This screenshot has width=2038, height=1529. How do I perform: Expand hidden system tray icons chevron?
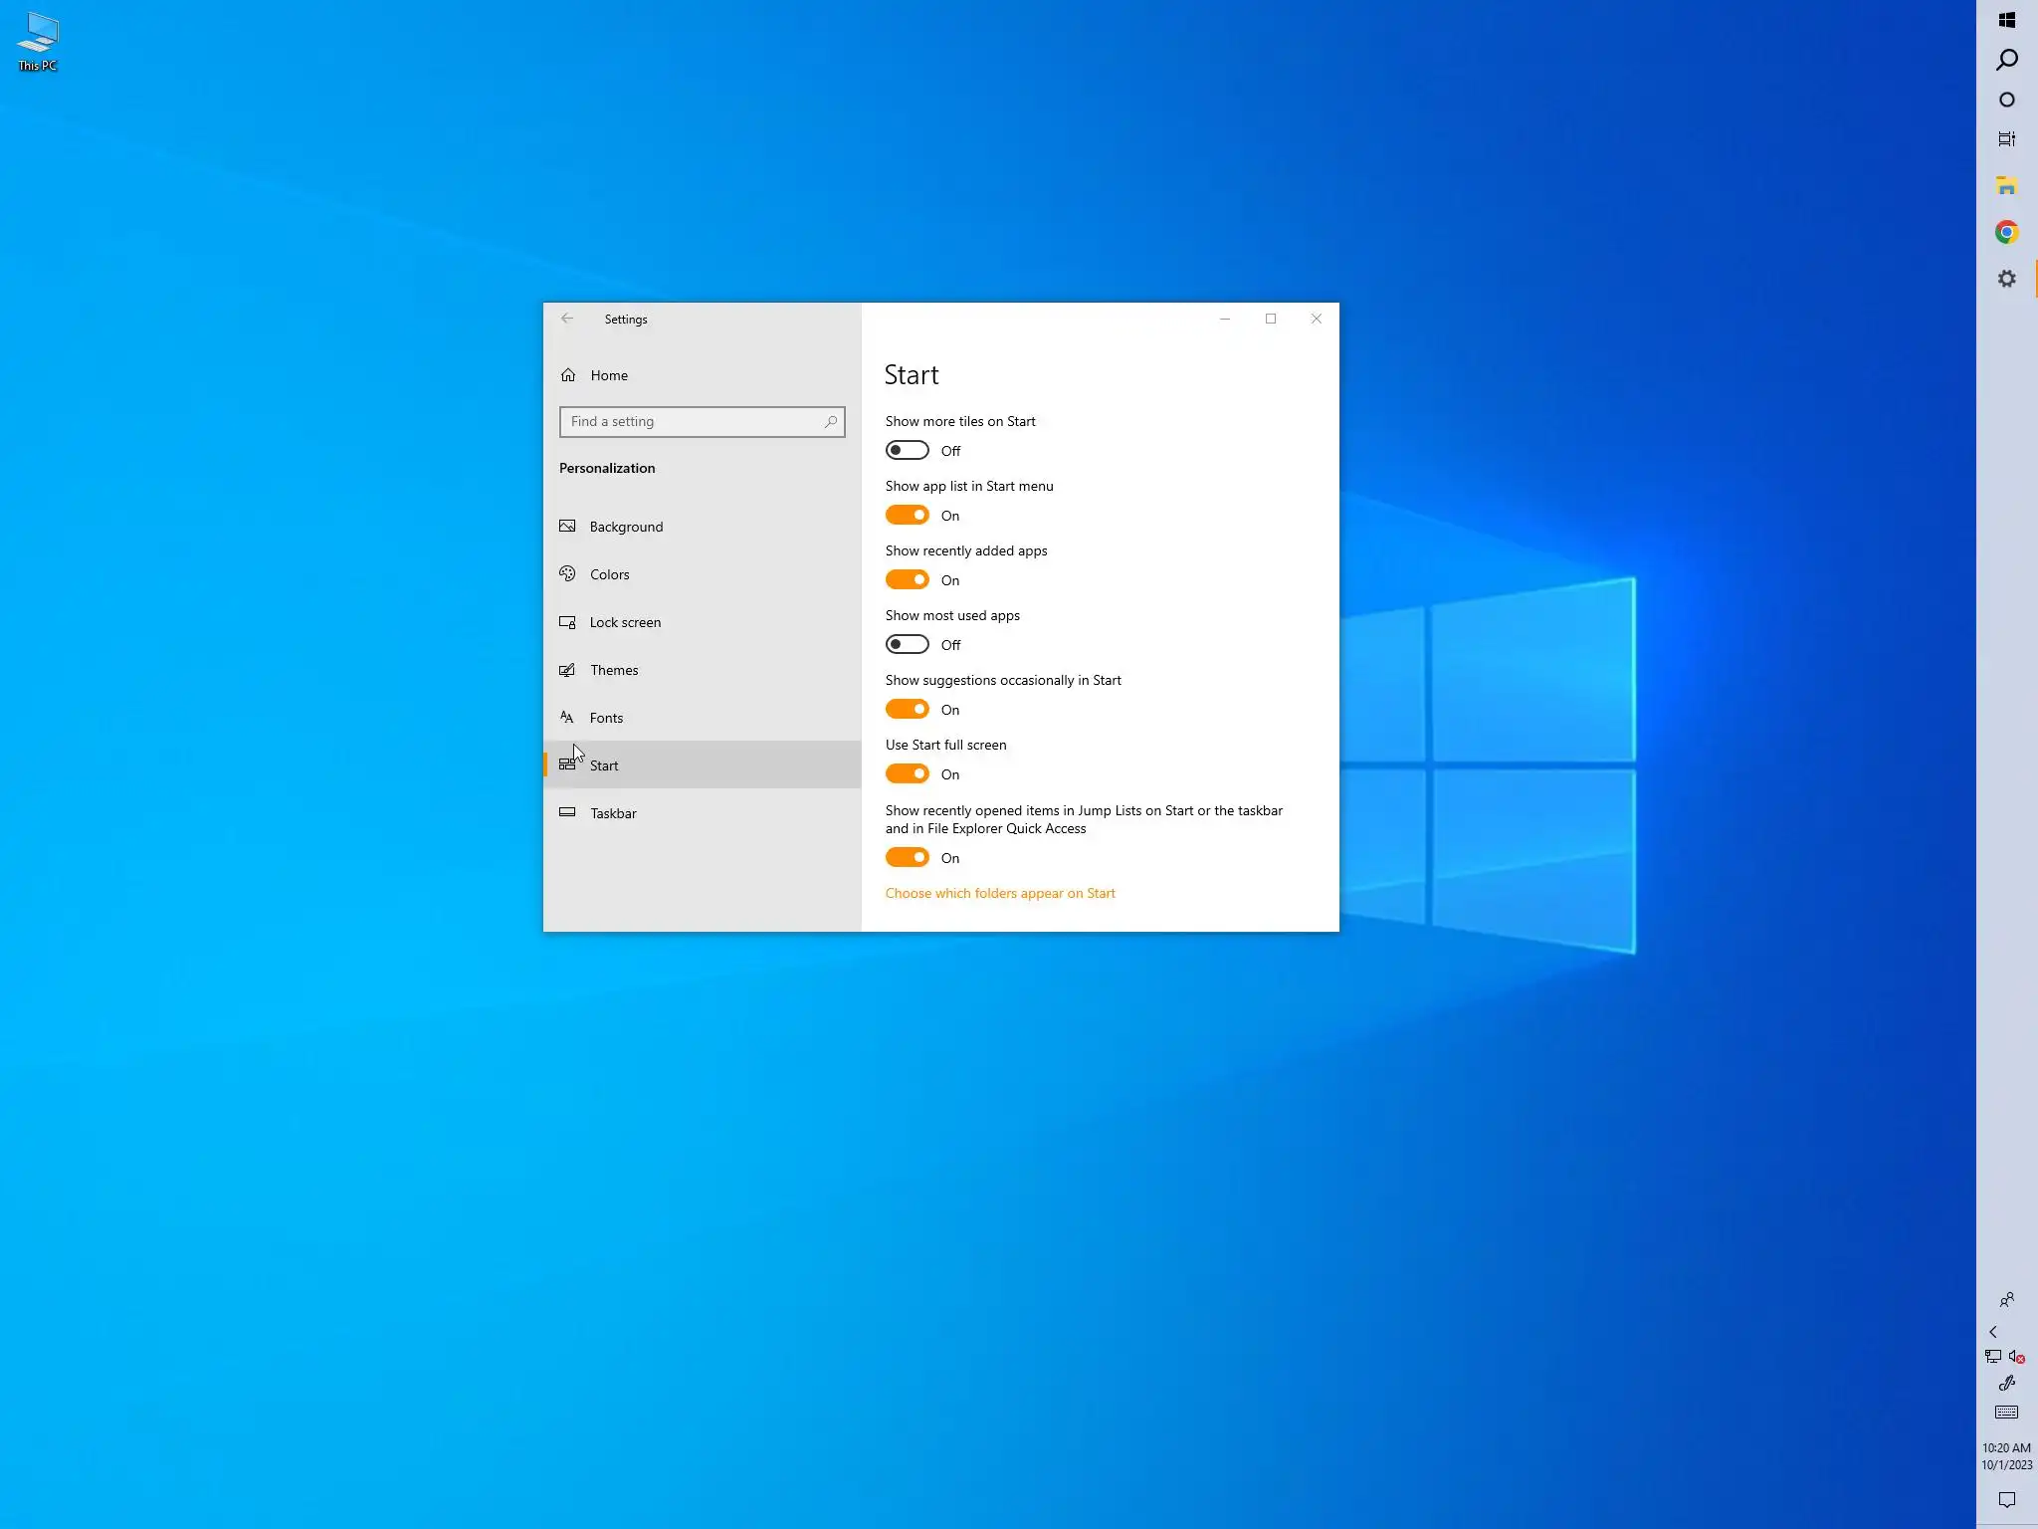(1993, 1332)
